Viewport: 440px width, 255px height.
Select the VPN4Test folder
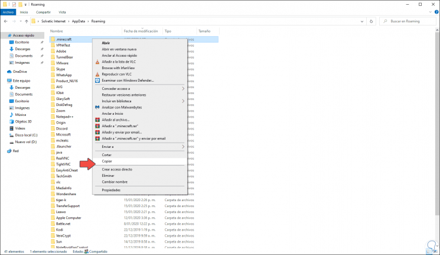(63, 46)
